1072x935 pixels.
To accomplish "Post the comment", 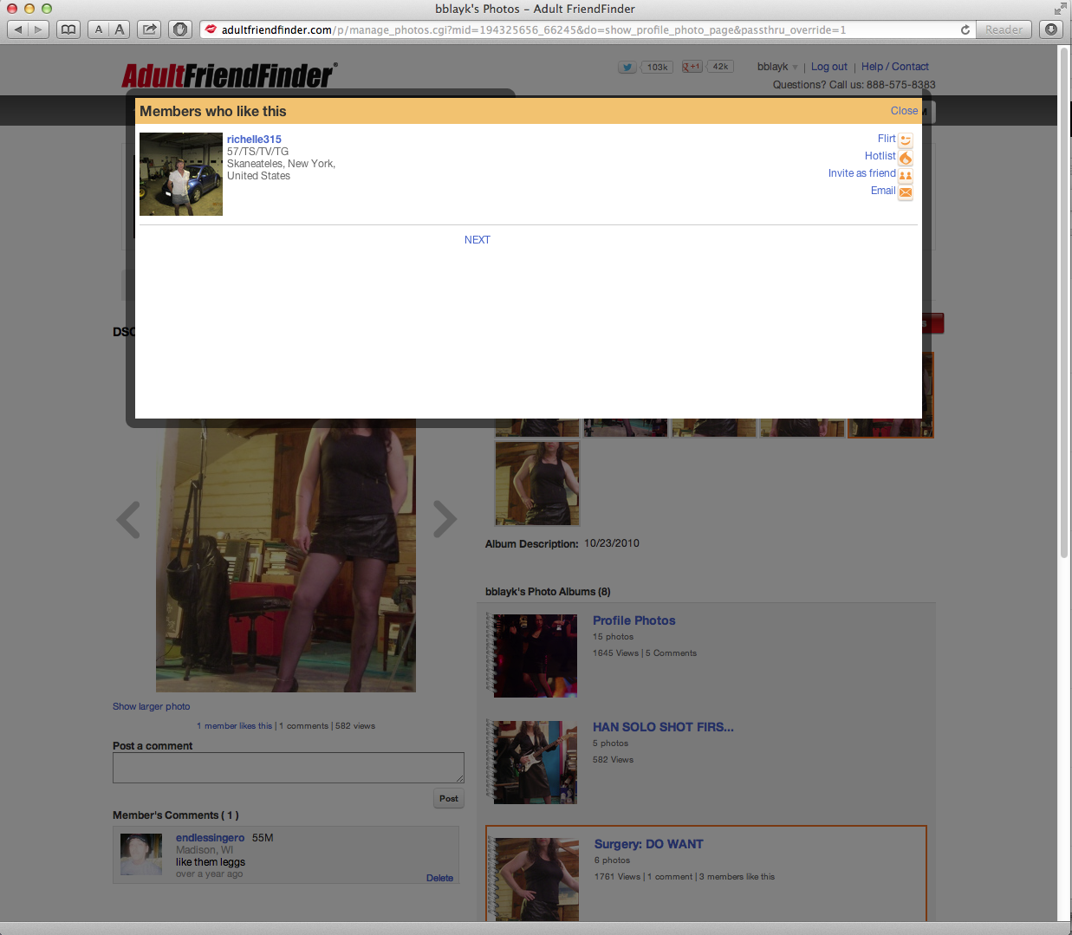I will [448, 798].
